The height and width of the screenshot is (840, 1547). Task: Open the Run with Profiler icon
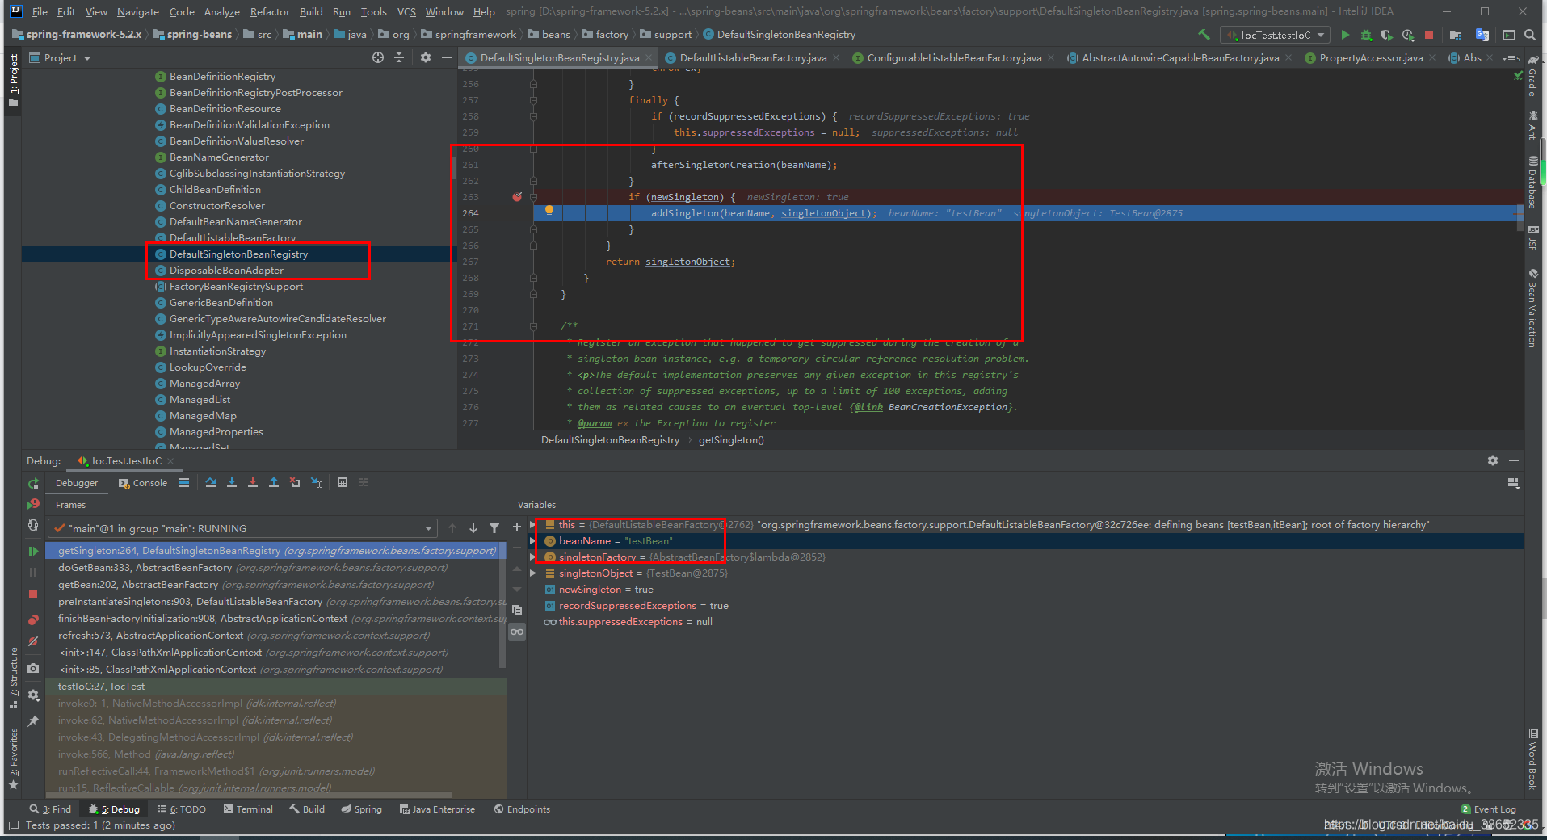pyautogui.click(x=1408, y=35)
